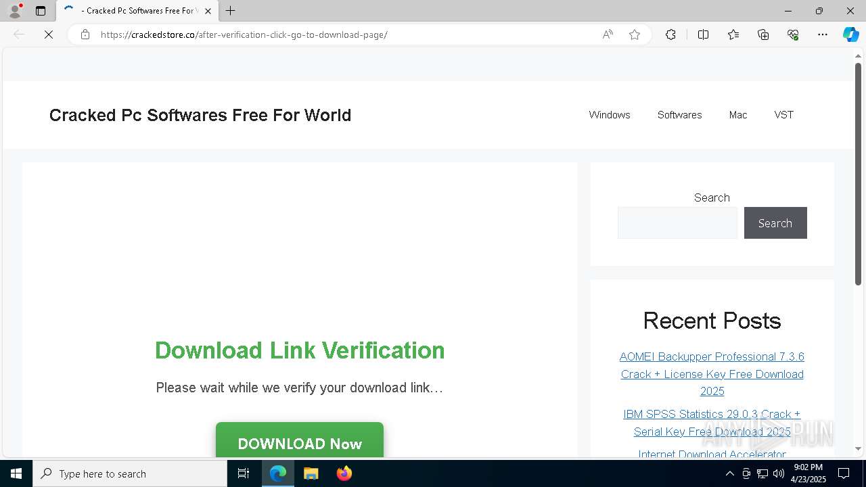Screen dimensions: 866x487
Task: Open the Softwares menu item
Action: pyautogui.click(x=679, y=115)
